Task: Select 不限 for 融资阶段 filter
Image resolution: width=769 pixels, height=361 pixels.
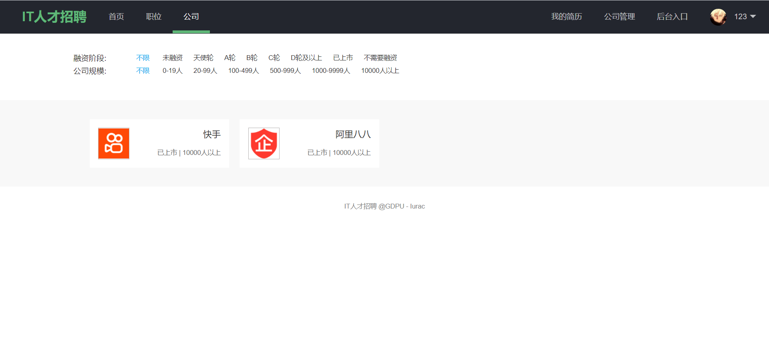Action: point(143,58)
